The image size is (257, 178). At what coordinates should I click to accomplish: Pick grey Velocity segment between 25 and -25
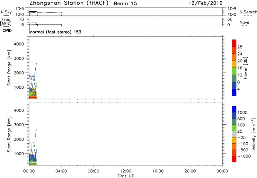pos(234,134)
